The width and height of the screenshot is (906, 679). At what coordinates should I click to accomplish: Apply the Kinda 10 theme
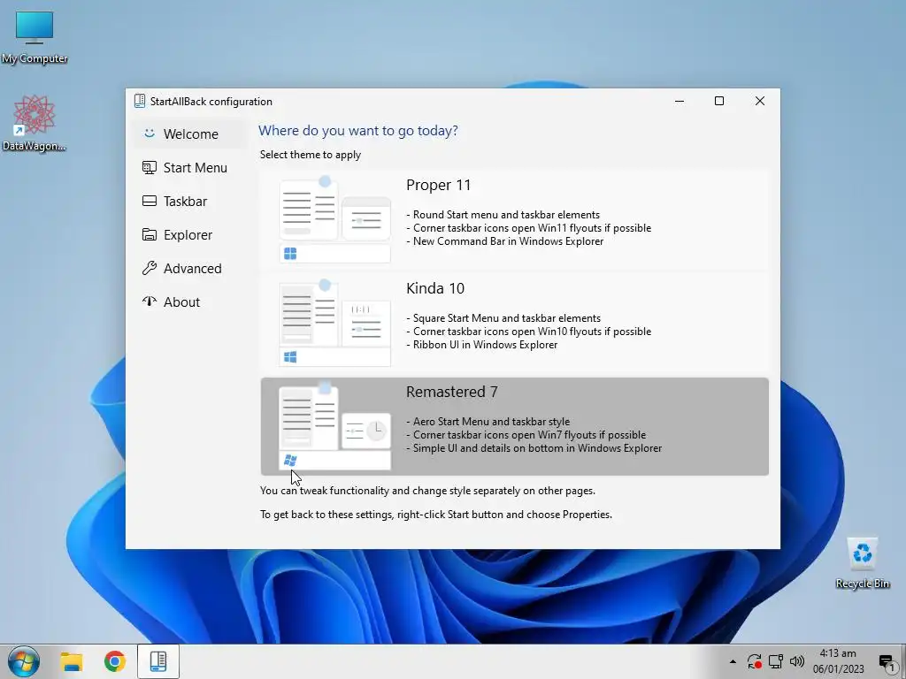(x=514, y=323)
